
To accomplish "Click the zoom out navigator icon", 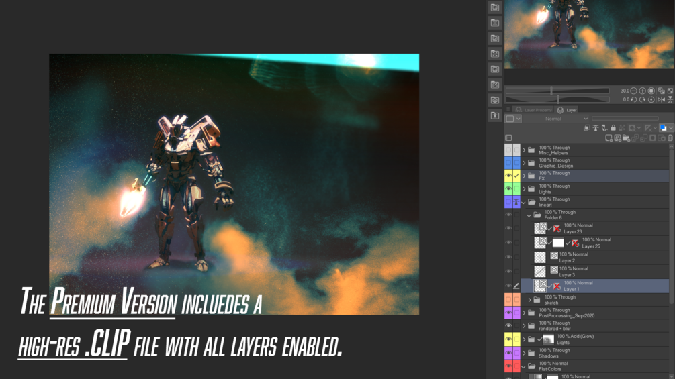I will pos(633,91).
